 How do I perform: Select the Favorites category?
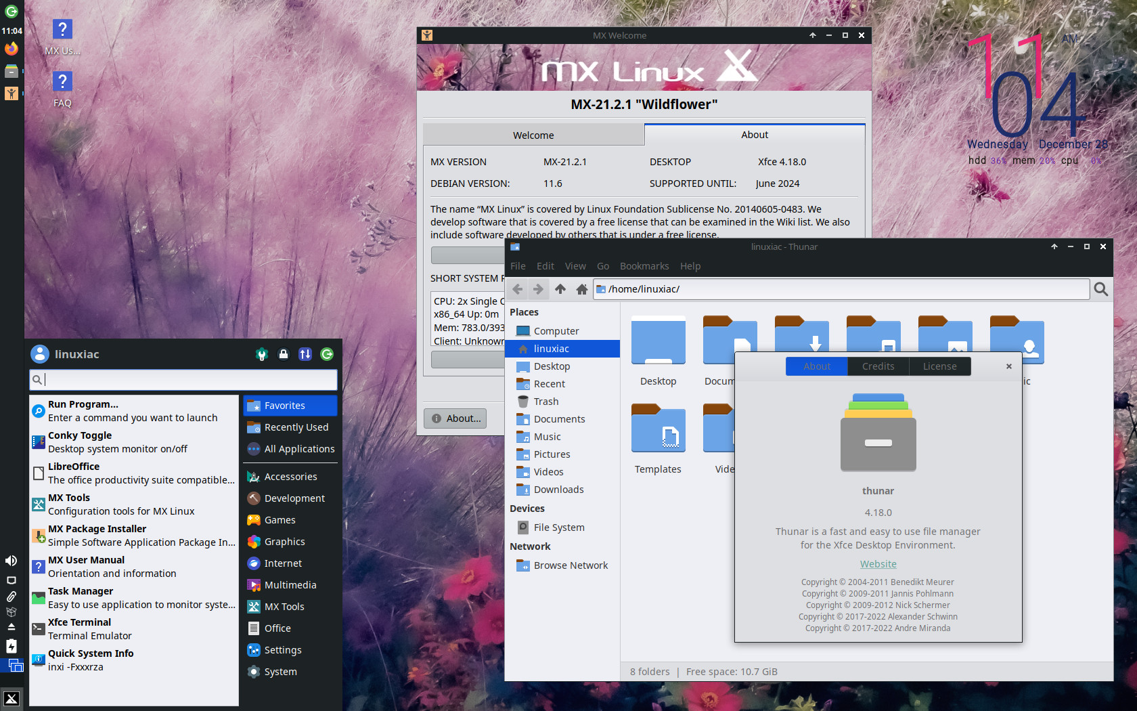point(290,406)
